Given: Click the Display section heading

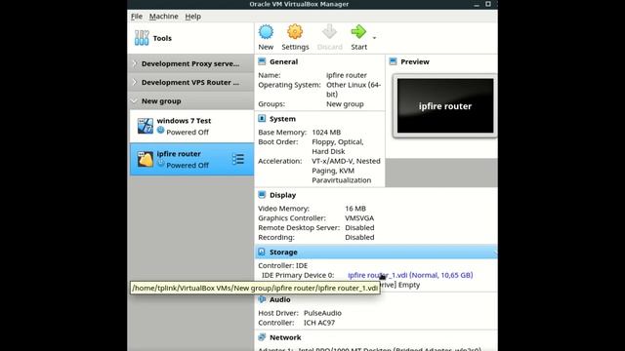Looking at the screenshot, I should [282, 195].
